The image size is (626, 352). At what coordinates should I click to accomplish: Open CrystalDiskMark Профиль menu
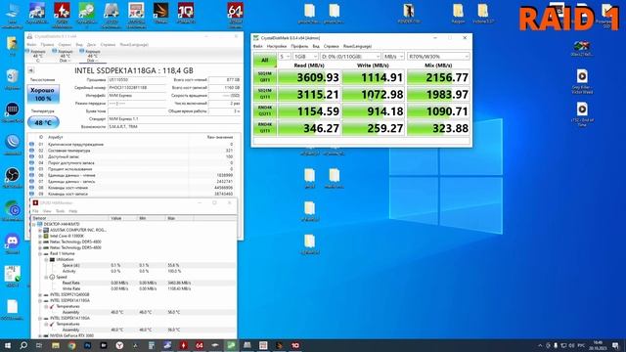click(x=299, y=46)
